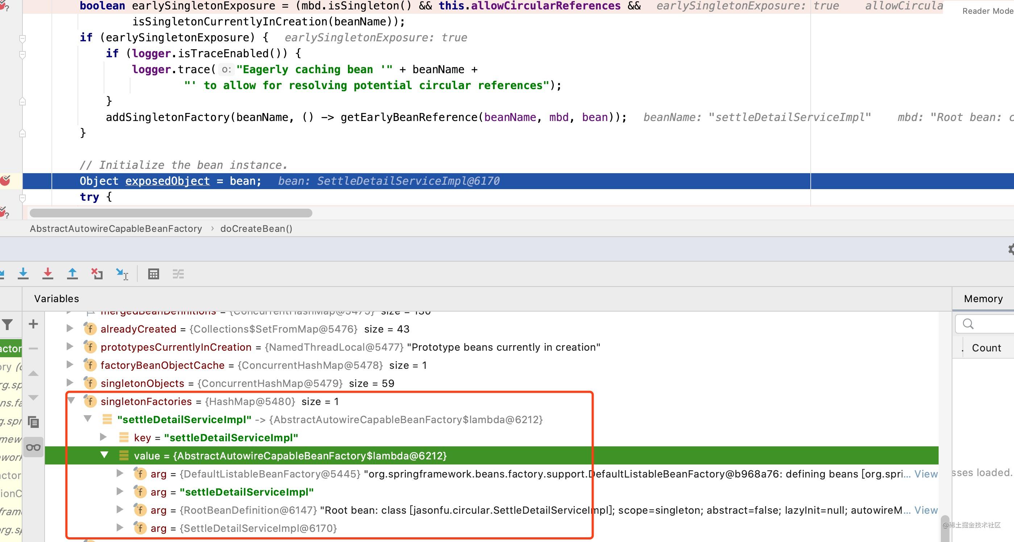
Task: Select the prototypesCurrentlyInCreation row
Action: 492,347
